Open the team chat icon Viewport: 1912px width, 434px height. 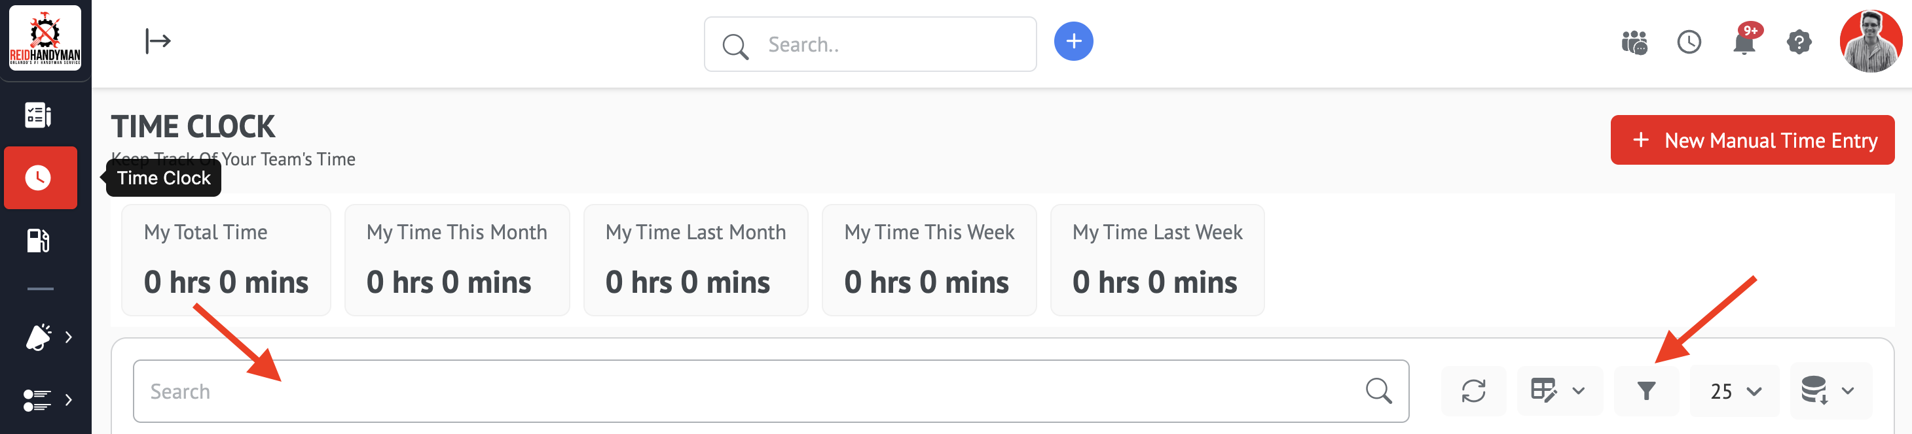click(x=1634, y=42)
